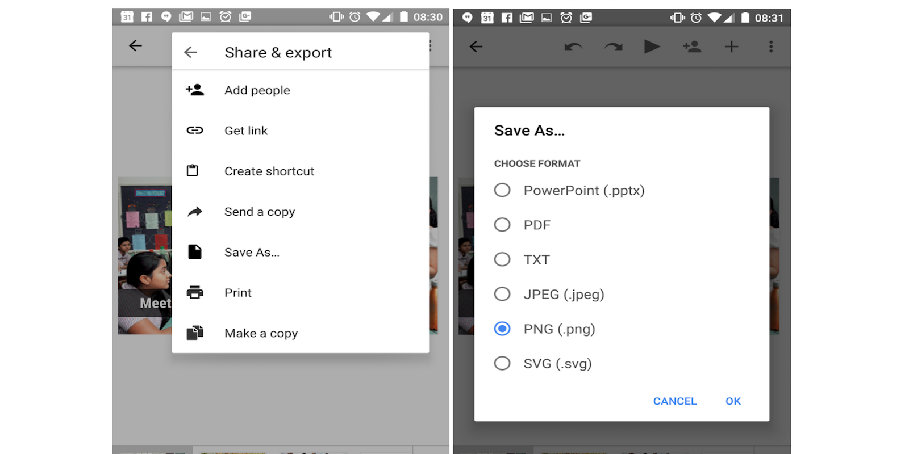Tap the plus icon to add a slide
This screenshot has height=454, width=909.
731,47
